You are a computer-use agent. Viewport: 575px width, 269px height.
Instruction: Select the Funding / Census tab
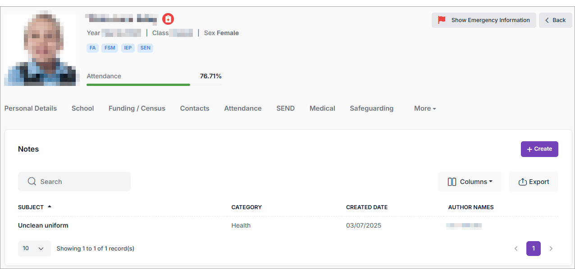pos(137,108)
